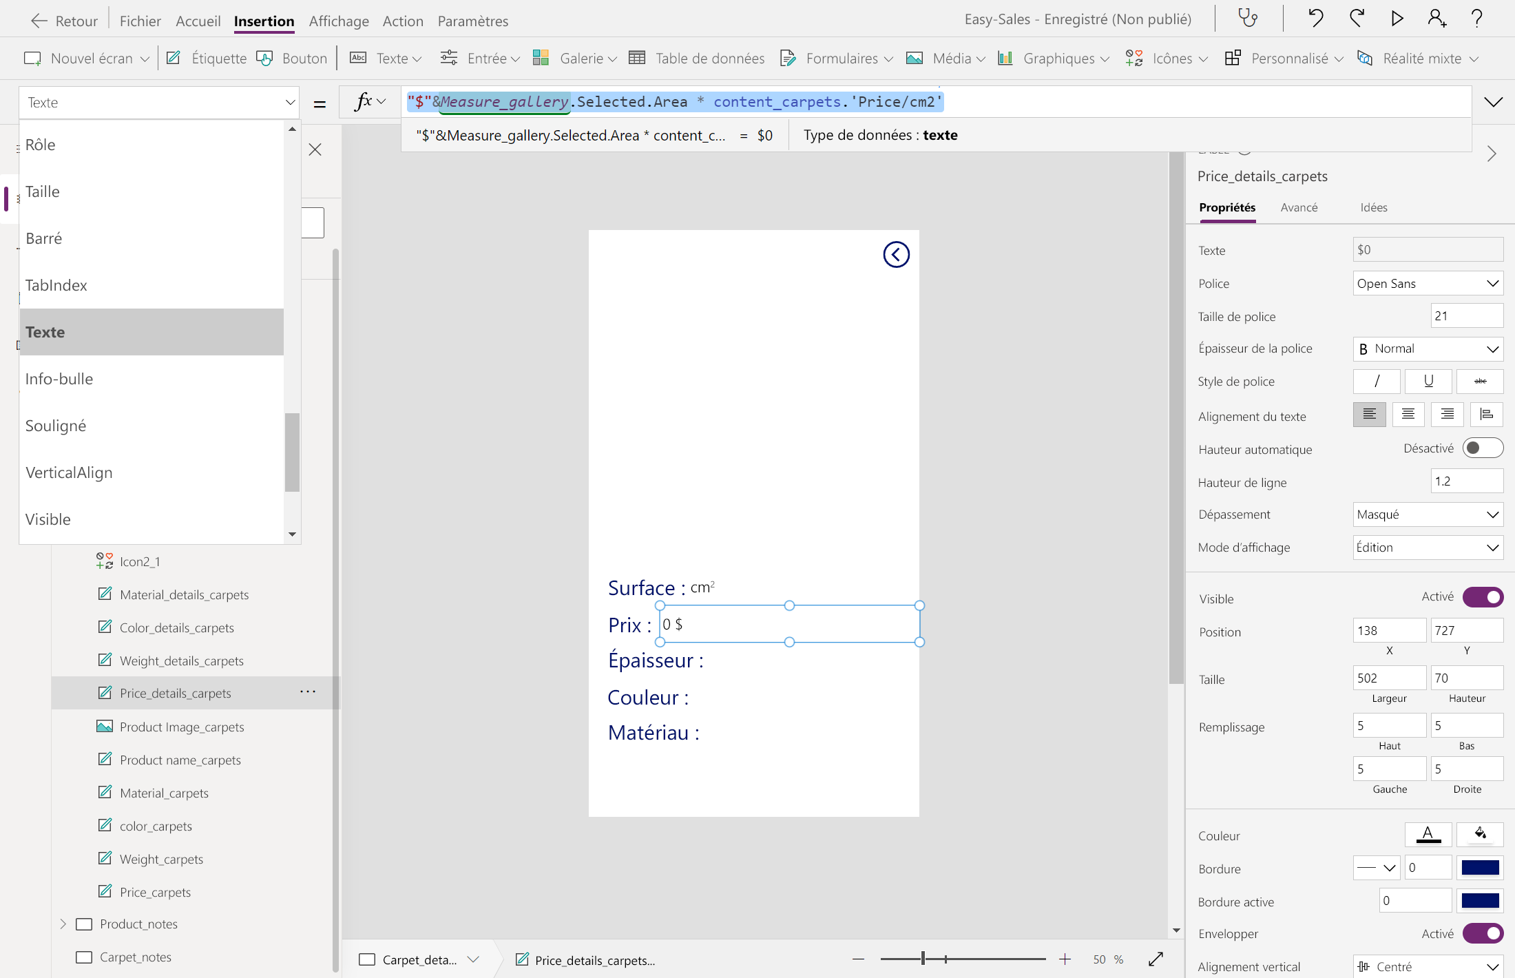This screenshot has height=978, width=1515.
Task: Open Épaisseur de la police dropdown
Action: (1428, 349)
